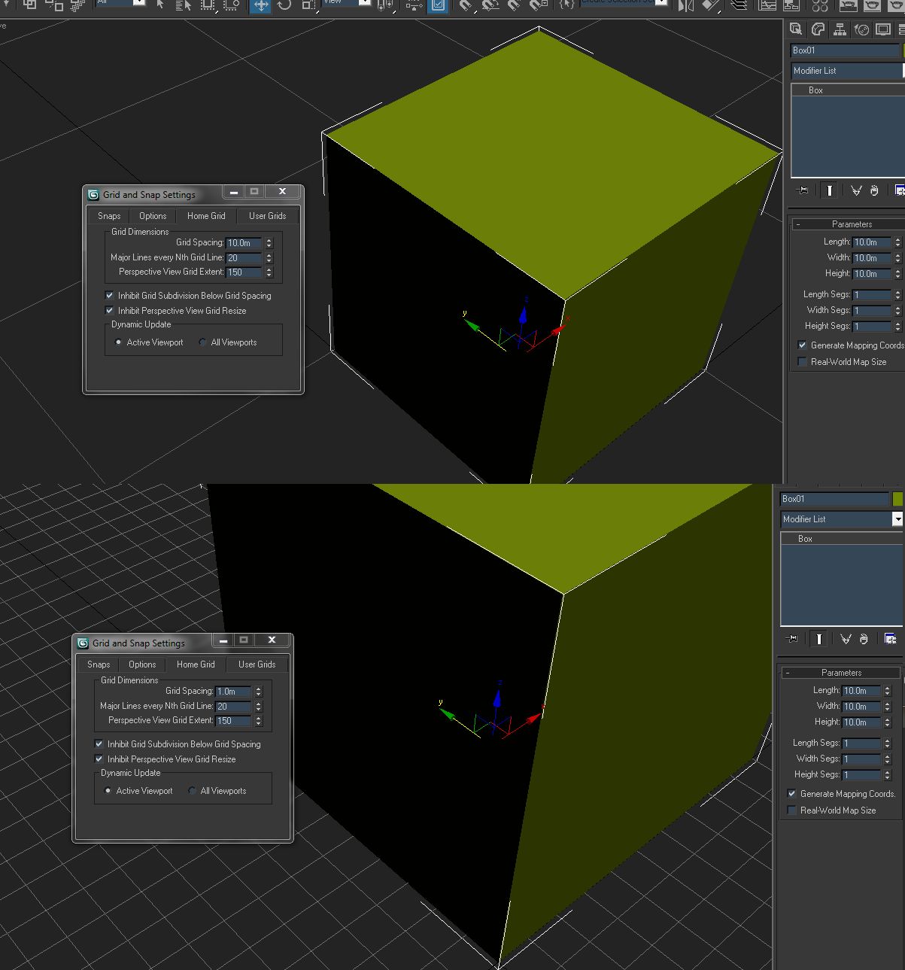The width and height of the screenshot is (905, 970).
Task: Click Remove Modifier in upper stack panel
Action: [874, 190]
